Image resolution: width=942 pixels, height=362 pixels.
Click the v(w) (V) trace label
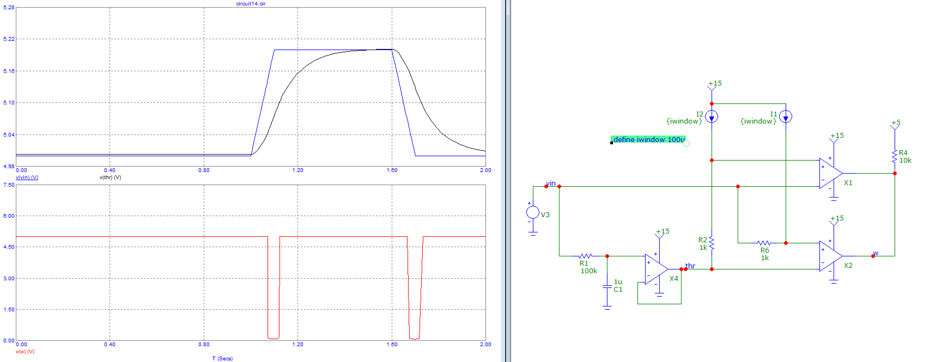[x=25, y=352]
